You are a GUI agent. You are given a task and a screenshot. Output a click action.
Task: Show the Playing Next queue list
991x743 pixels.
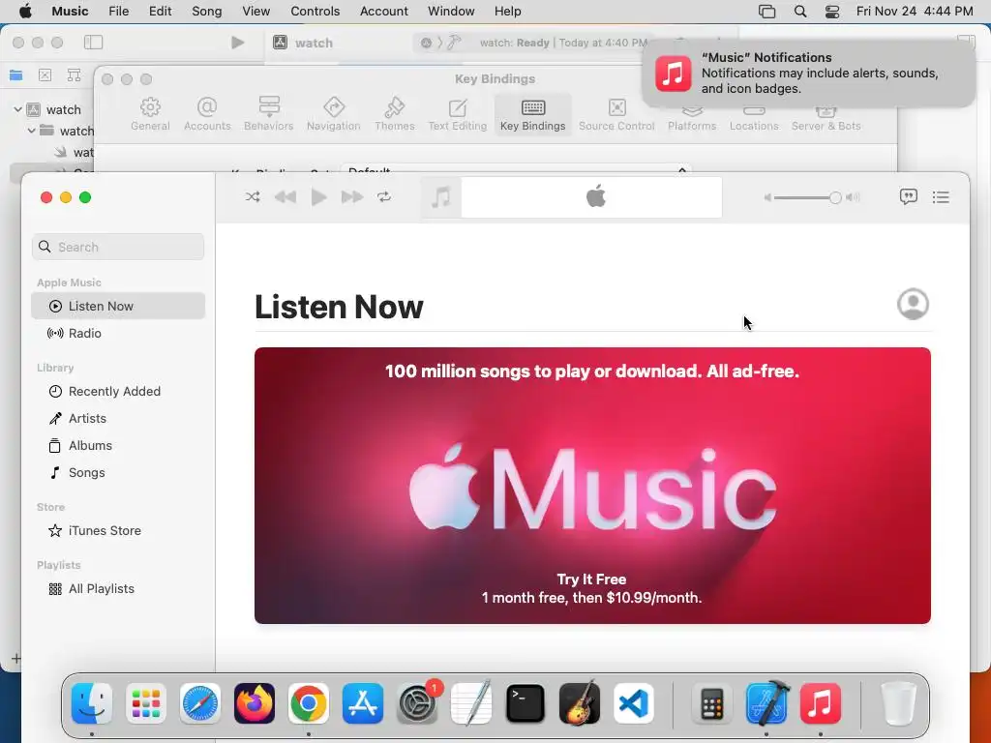941,197
